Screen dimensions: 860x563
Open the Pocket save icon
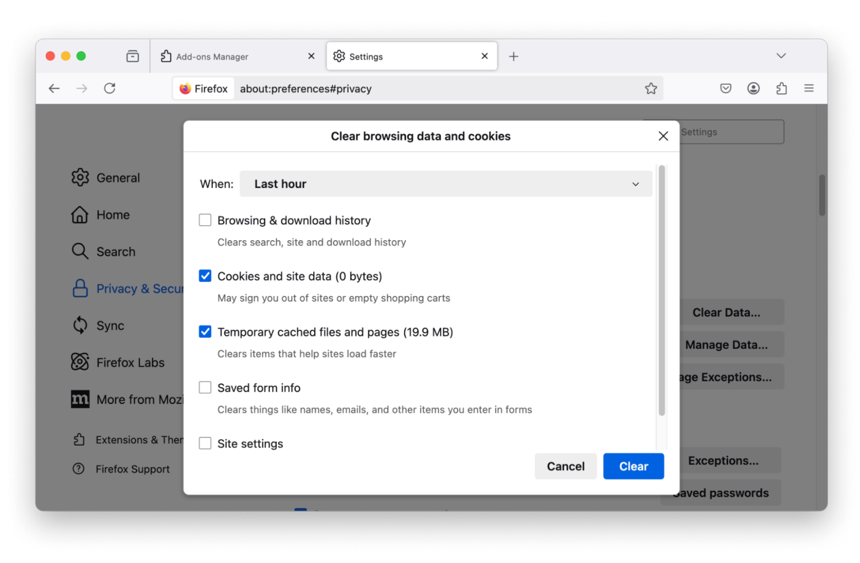pyautogui.click(x=725, y=88)
